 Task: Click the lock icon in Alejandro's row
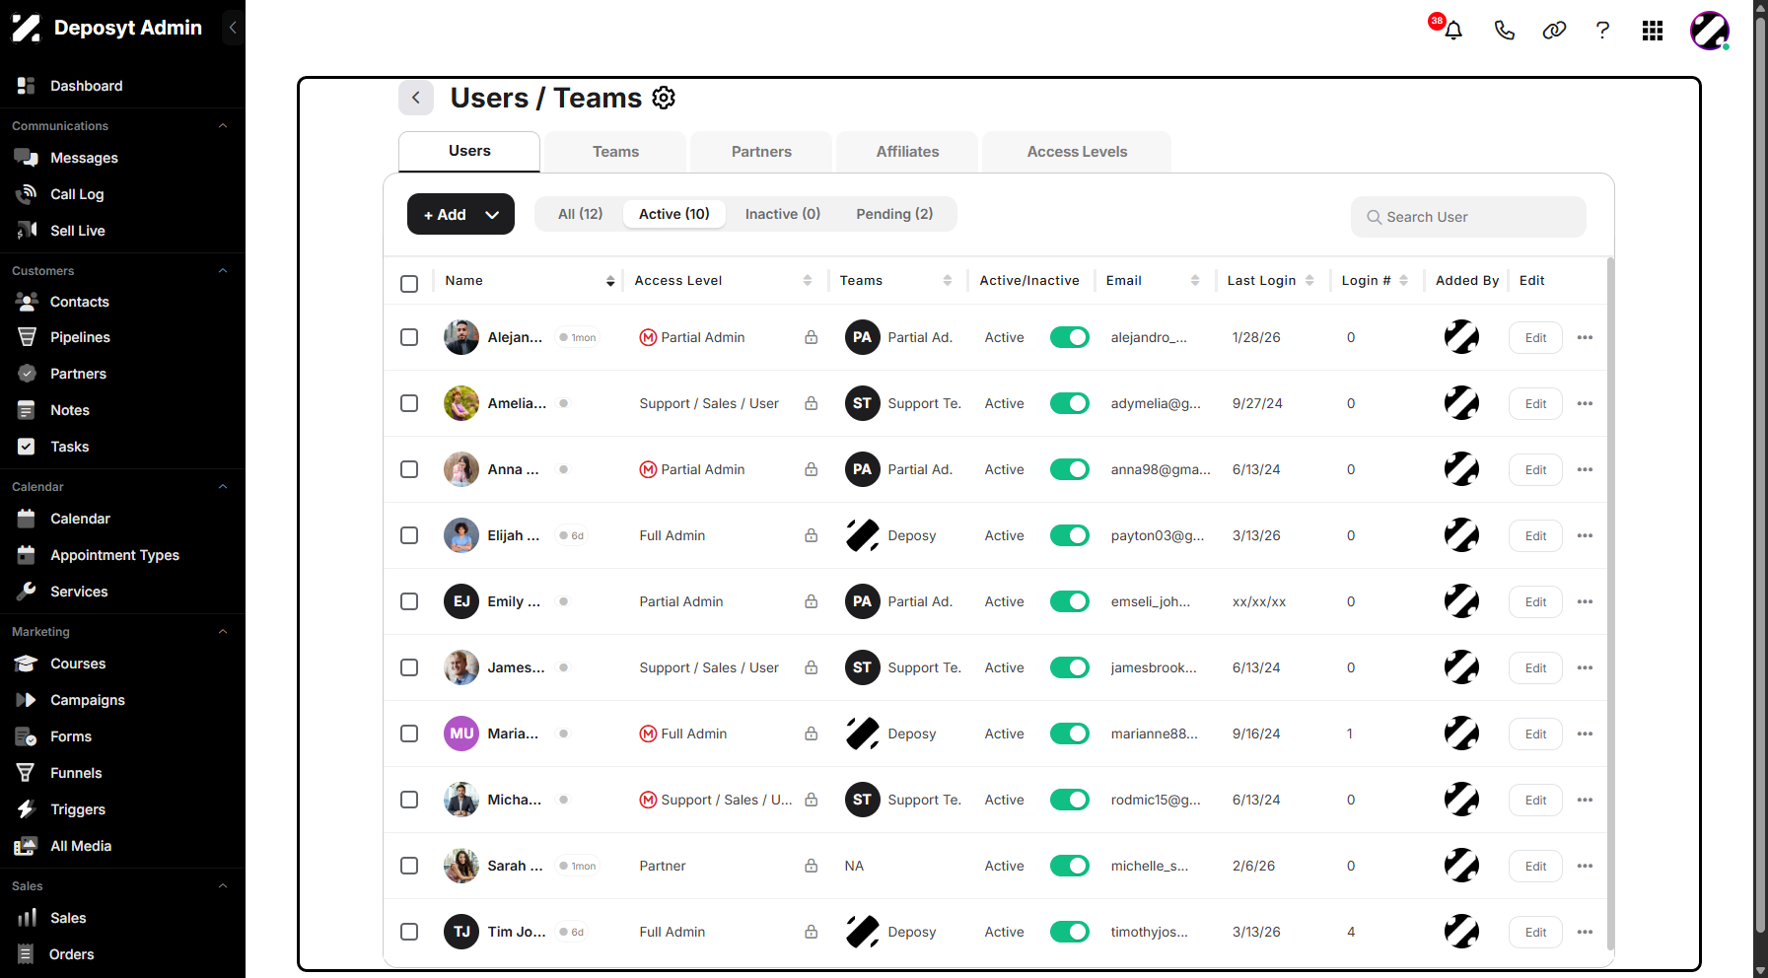811,337
